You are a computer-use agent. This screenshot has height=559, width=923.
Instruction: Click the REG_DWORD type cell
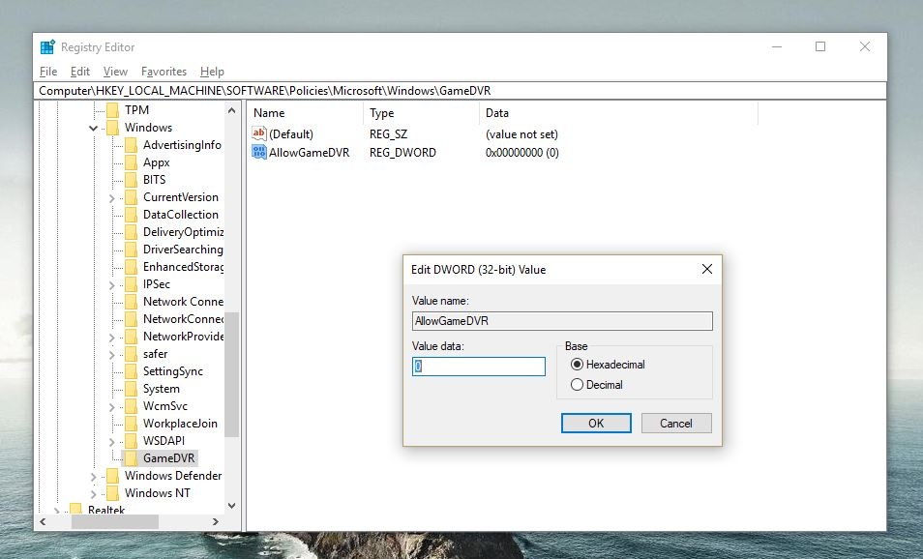pos(402,153)
